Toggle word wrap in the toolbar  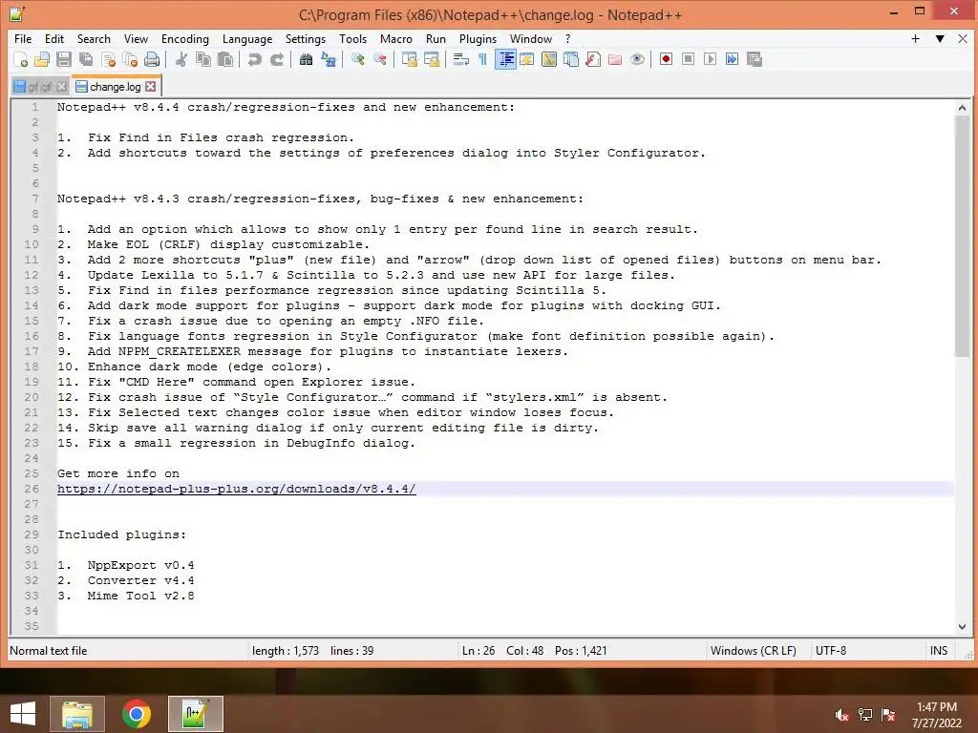pos(461,59)
